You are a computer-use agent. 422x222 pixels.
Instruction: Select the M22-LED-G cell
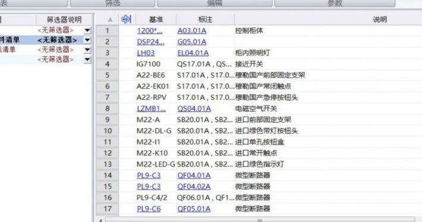click(156, 164)
